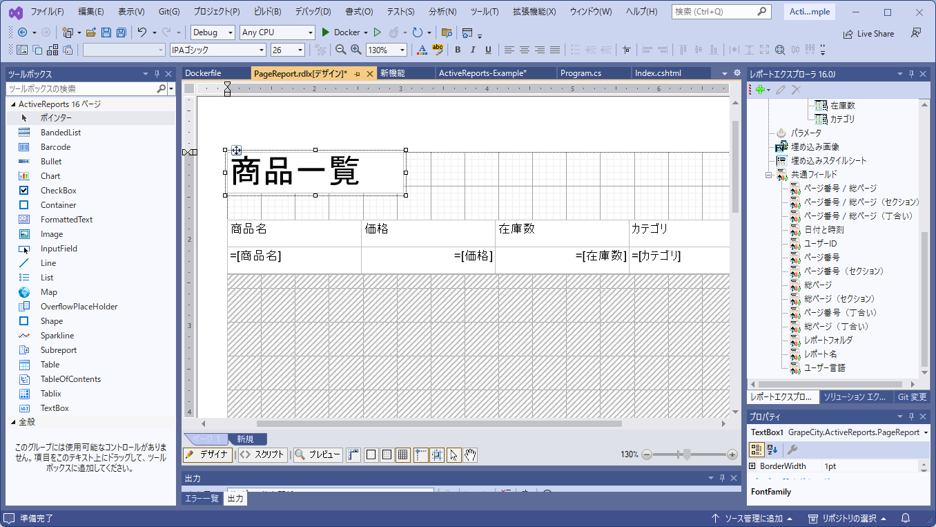The height and width of the screenshot is (527, 936).
Task: Open the Any CPU platform dropdown
Action: pos(277,32)
